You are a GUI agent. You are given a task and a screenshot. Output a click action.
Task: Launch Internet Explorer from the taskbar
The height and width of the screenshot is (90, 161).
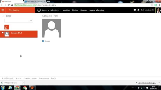click(x=10, y=88)
